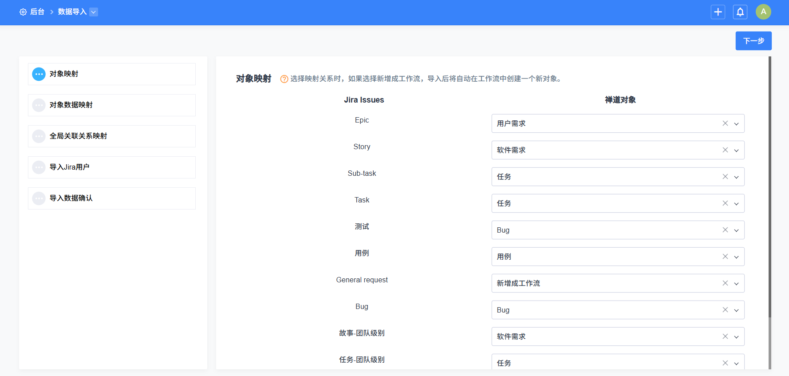Clear the General request mapping selection
This screenshot has width=789, height=376.
pyautogui.click(x=725, y=283)
